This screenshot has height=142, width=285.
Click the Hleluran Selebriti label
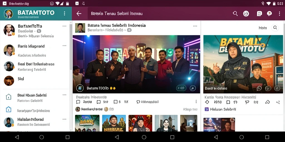point(223,109)
